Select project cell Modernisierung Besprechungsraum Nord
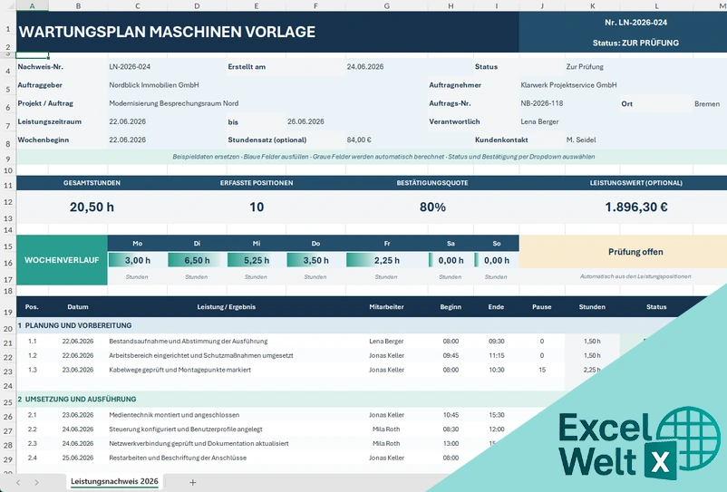Image resolution: width=727 pixels, height=492 pixels. coord(174,103)
